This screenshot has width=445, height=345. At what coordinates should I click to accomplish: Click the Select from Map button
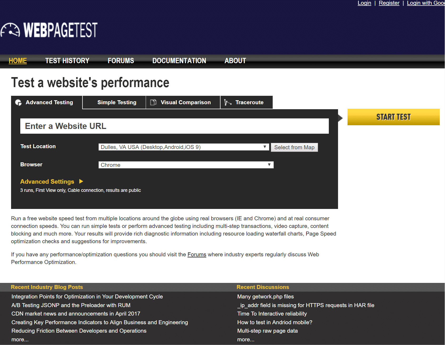coord(294,147)
